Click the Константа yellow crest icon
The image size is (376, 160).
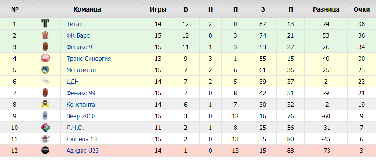tap(45, 105)
